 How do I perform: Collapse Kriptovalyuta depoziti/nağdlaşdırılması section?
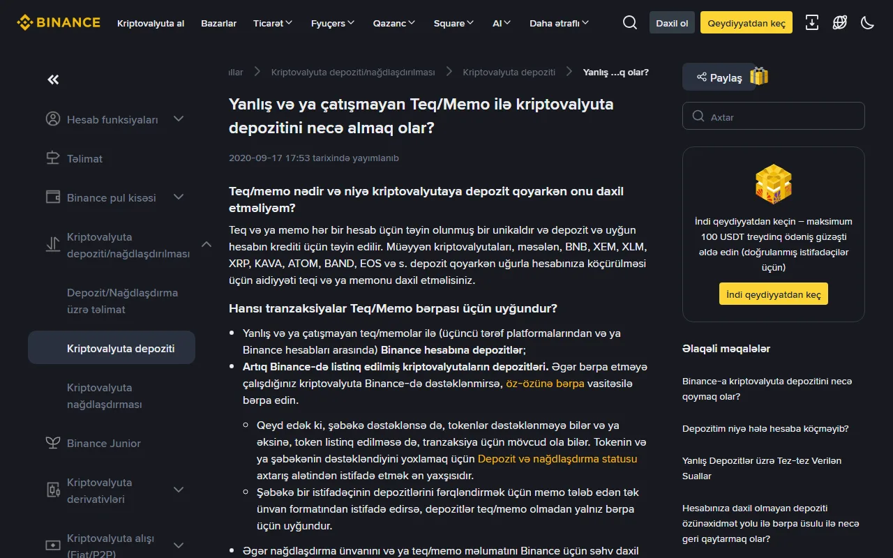[207, 244]
